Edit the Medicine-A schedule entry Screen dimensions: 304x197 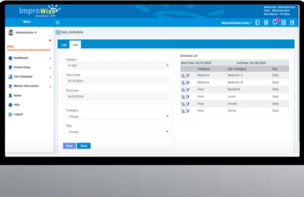click(187, 76)
